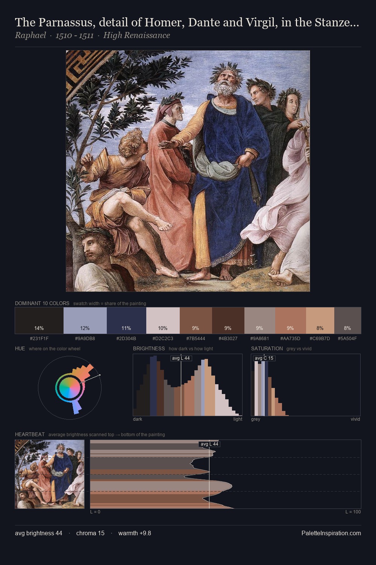Screen dimensions: 376x565
Task: Click the 'L = 100' axis label
Action: [x=353, y=512]
